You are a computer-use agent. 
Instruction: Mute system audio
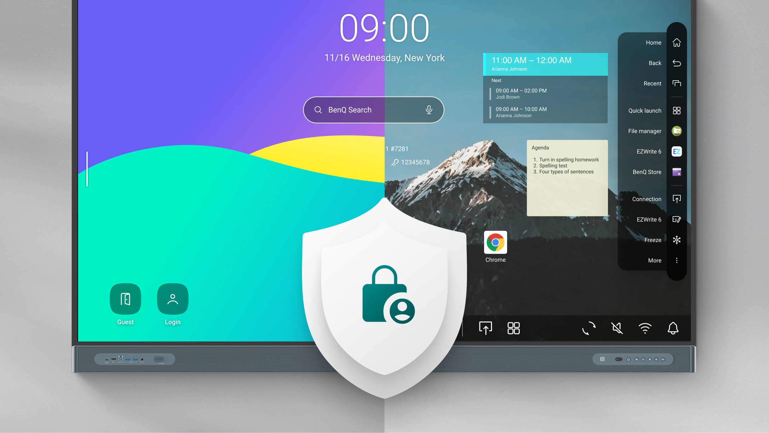tap(616, 328)
